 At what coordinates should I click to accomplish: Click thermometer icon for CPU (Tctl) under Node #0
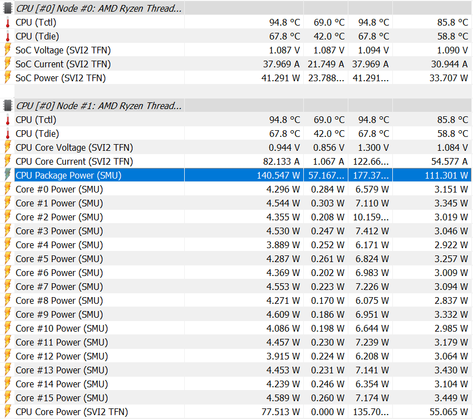(8, 22)
